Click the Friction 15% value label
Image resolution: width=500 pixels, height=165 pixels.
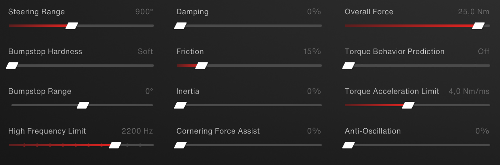[x=312, y=52]
